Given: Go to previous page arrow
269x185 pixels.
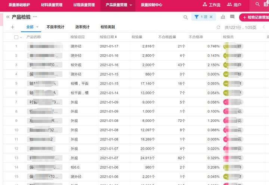Looking at the screenshot, I should [264, 27].
